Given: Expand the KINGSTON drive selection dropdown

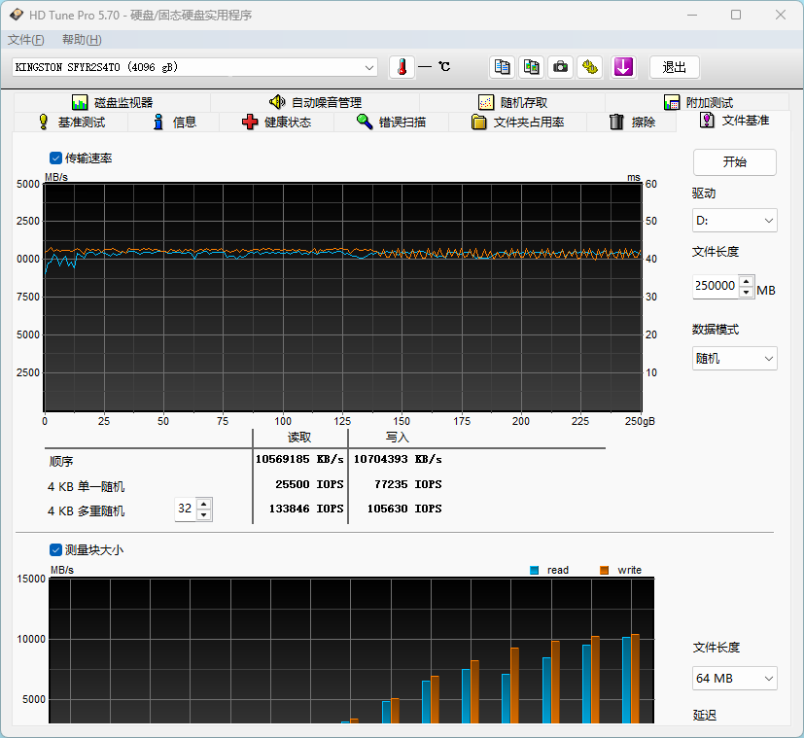Looking at the screenshot, I should click(368, 67).
